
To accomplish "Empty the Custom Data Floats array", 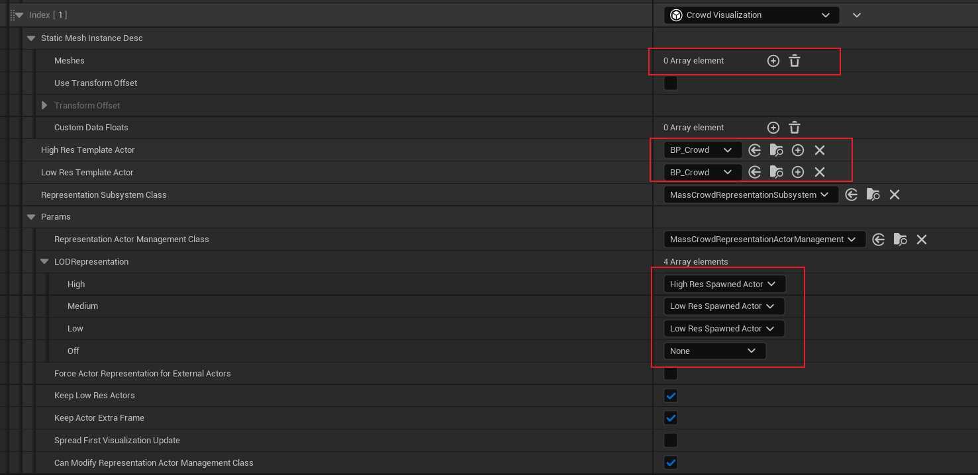I will [795, 128].
